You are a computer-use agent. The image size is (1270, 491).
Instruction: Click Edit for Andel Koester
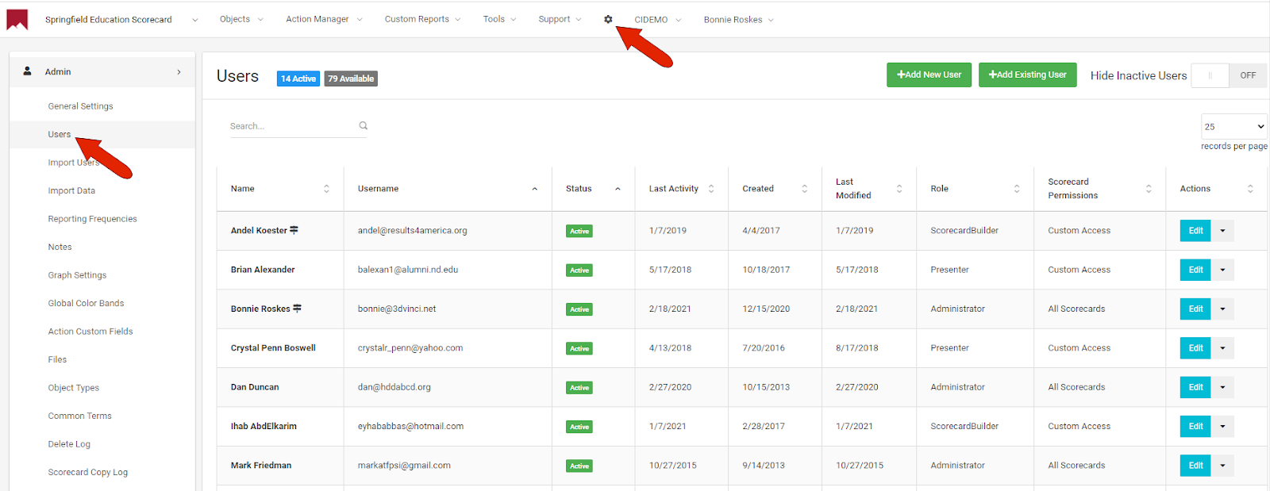click(1195, 231)
